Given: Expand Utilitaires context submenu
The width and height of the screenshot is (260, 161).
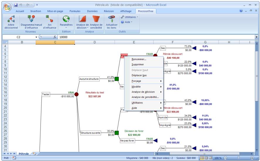Looking at the screenshot, I should [x=144, y=103].
